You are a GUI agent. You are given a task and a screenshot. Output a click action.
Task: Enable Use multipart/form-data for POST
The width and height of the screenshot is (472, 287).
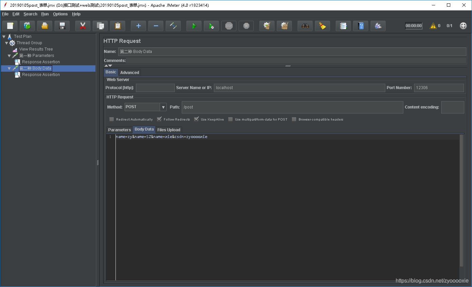[231, 119]
